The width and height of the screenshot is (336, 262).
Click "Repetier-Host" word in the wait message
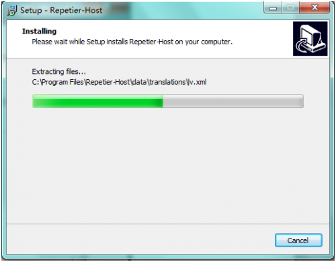151,42
